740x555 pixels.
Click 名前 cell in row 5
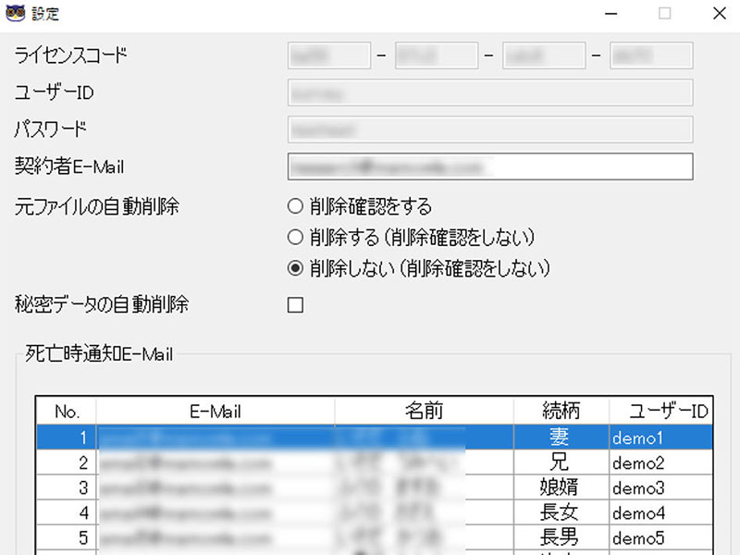coord(425,537)
